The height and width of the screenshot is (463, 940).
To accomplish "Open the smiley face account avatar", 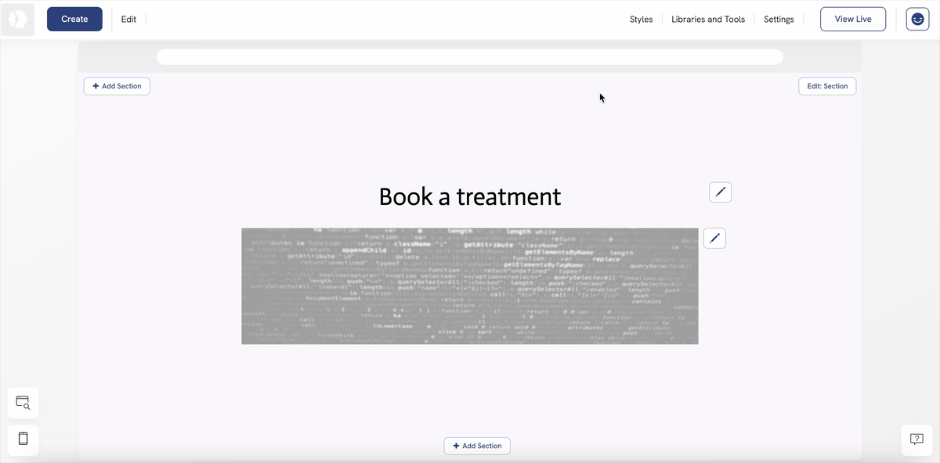I will [x=917, y=19].
